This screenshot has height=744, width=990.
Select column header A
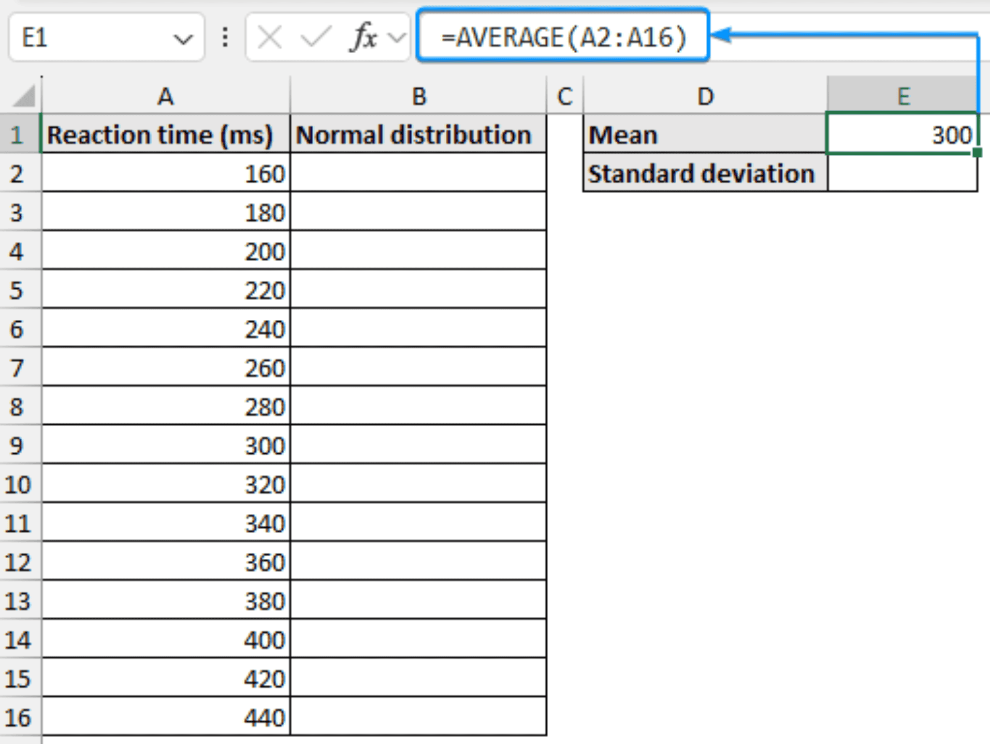click(x=166, y=96)
